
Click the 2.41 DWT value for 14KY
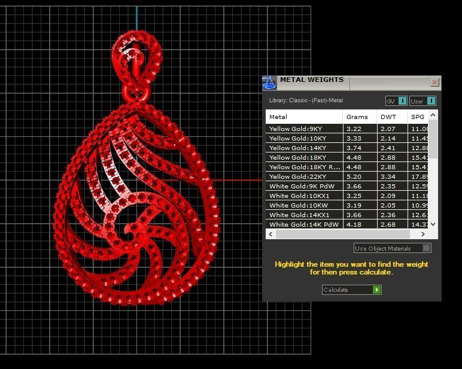pyautogui.click(x=388, y=148)
